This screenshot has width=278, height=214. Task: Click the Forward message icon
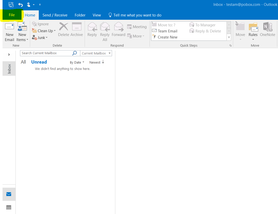(x=118, y=27)
